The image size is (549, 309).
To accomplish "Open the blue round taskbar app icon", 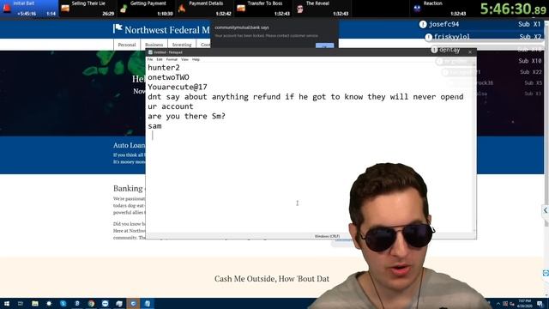I will (x=63, y=303).
